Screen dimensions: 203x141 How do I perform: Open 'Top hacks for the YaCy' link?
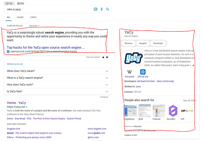click(46, 48)
